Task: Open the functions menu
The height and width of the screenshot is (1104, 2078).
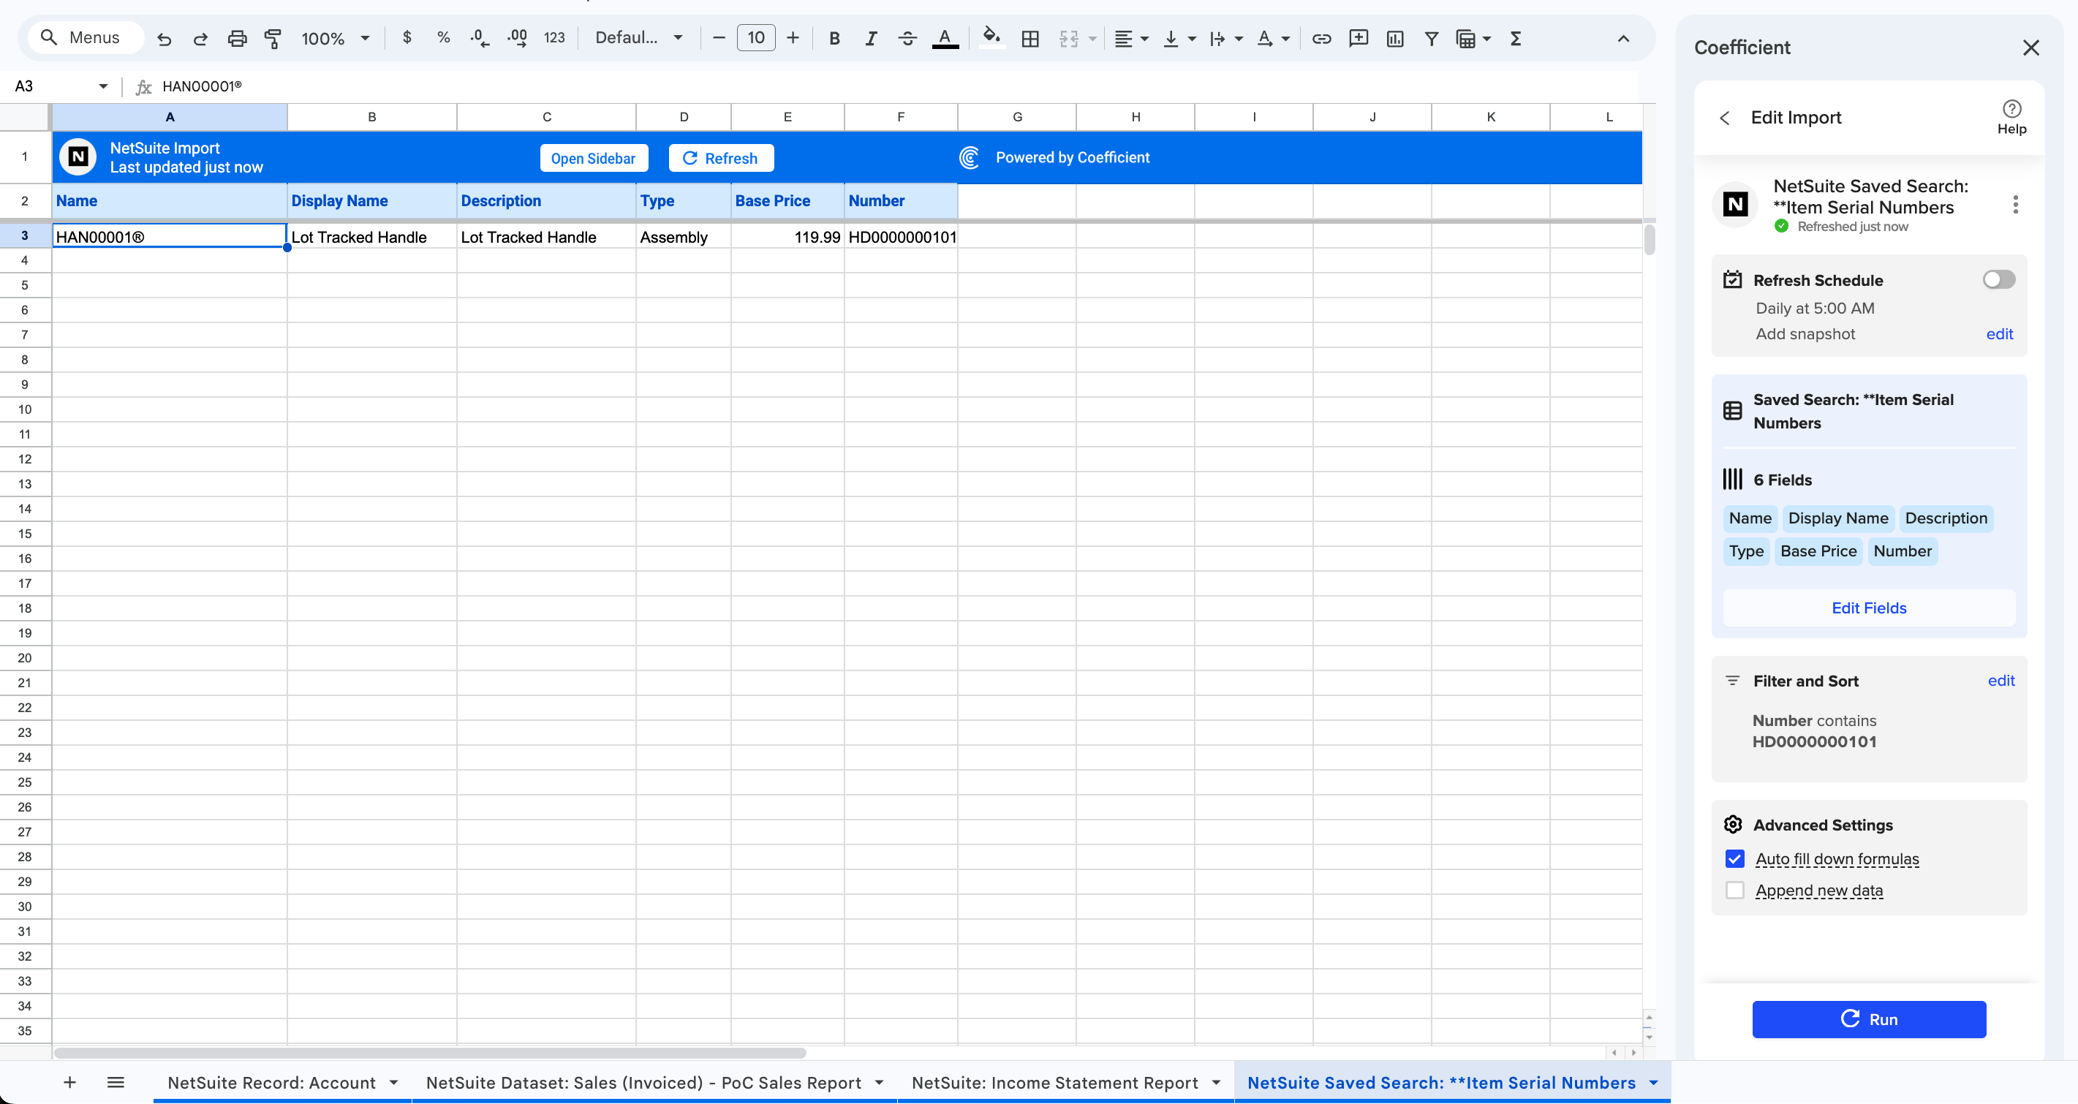Action: click(x=1516, y=38)
